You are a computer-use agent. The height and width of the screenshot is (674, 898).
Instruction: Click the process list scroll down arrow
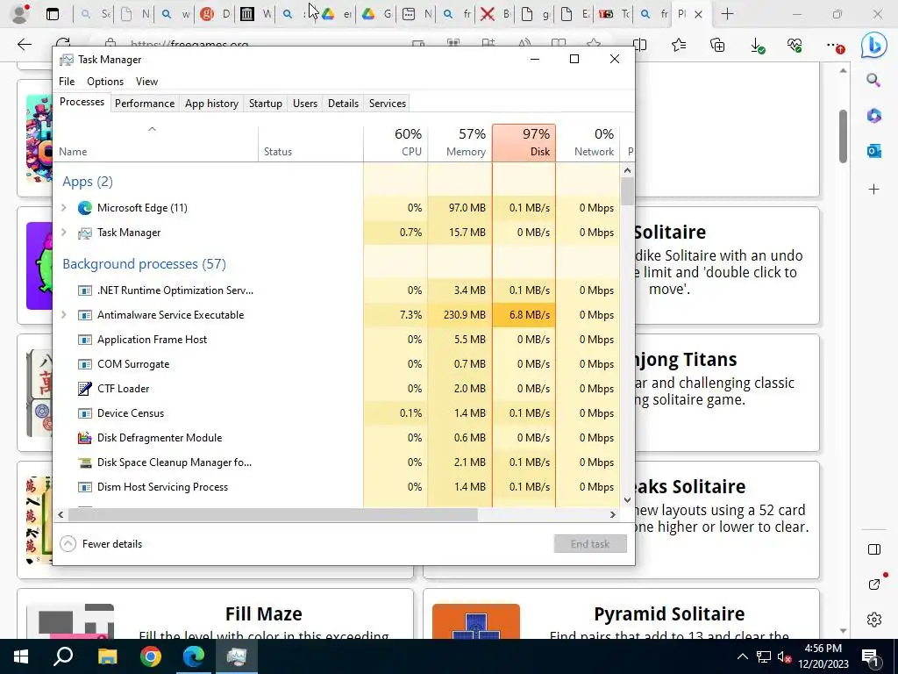627,499
